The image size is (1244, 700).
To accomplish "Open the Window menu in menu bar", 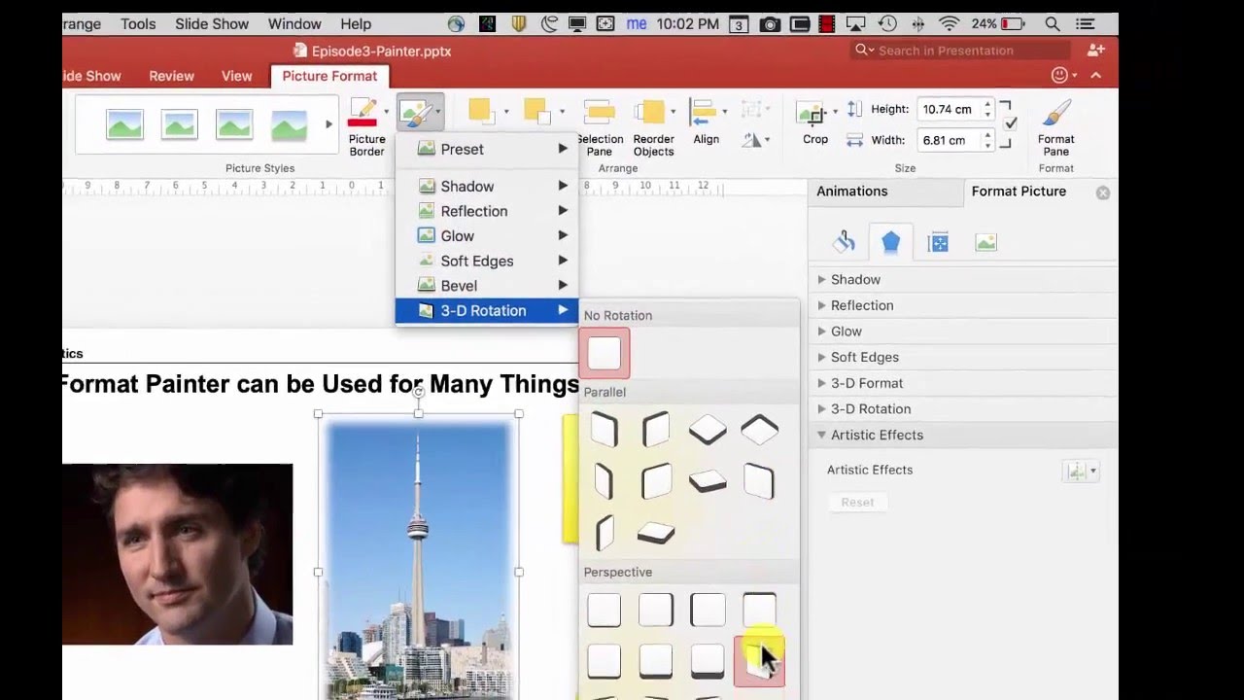I will coord(294,23).
